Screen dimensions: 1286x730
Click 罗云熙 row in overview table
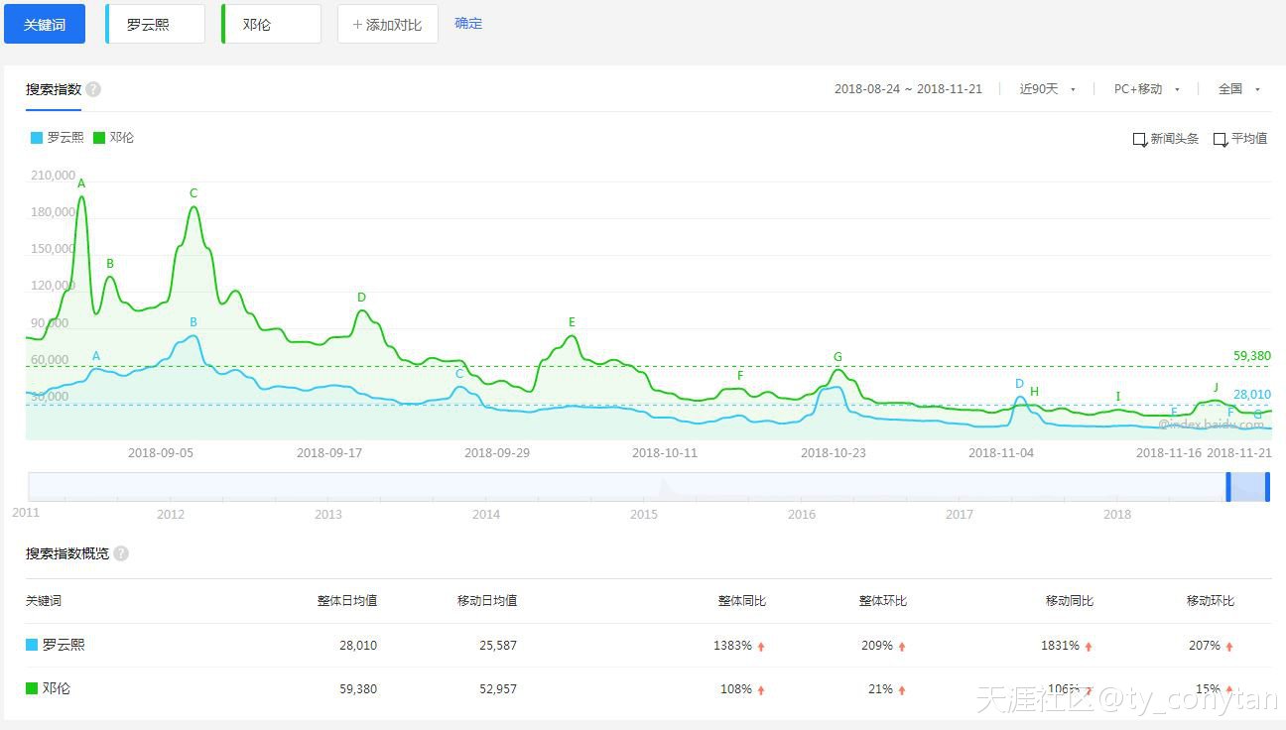(x=648, y=646)
